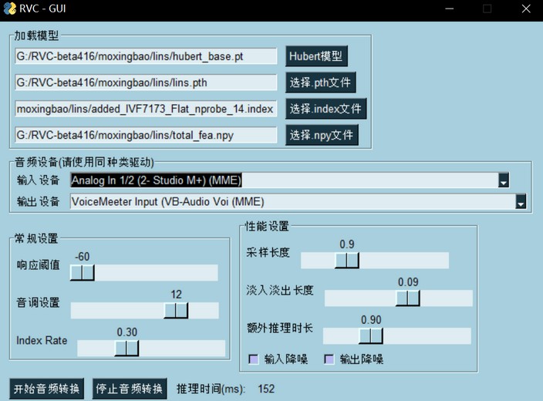Open the Hubert模型 file chooser

(x=316, y=56)
